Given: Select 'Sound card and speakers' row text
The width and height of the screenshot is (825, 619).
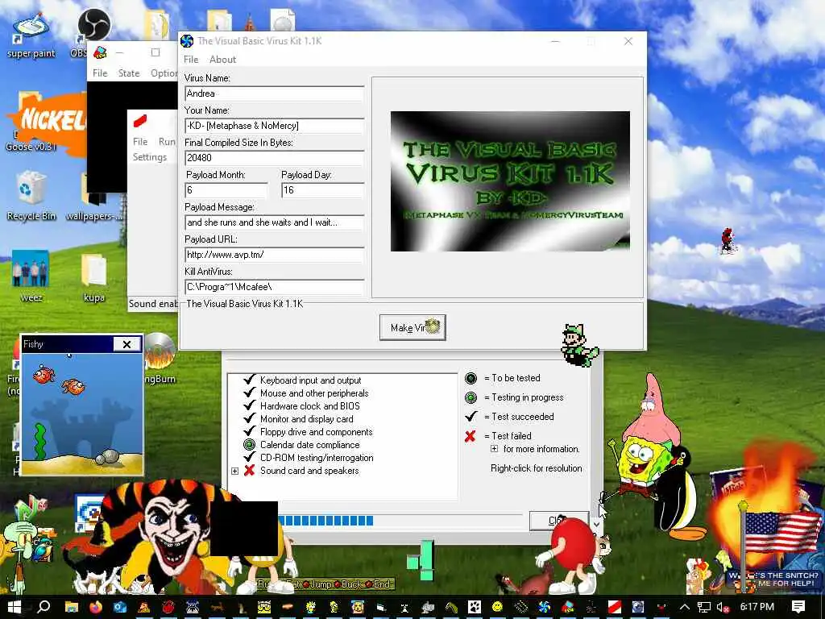Looking at the screenshot, I should pyautogui.click(x=309, y=471).
